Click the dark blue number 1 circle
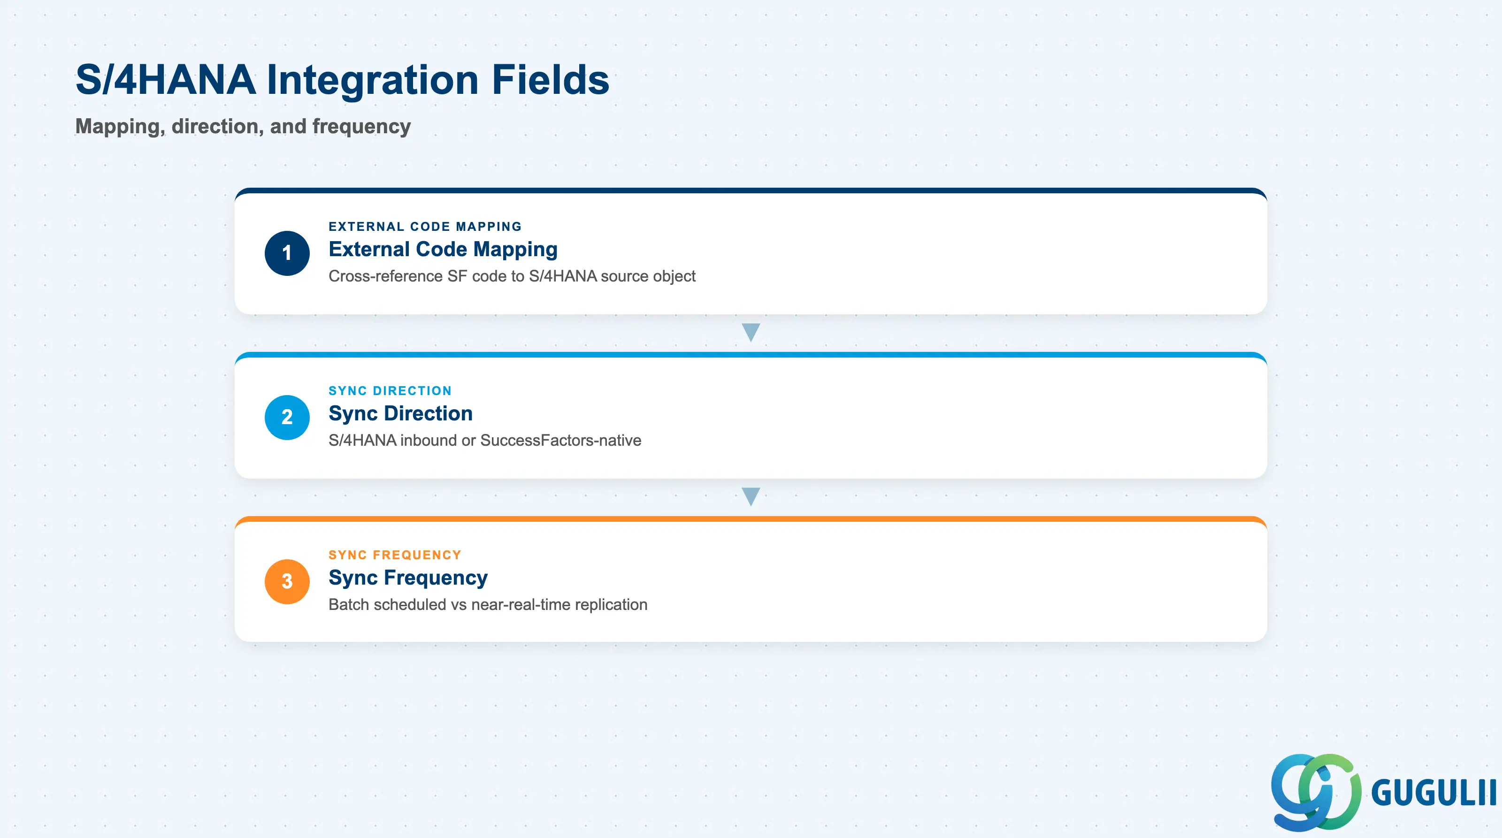 [287, 253]
